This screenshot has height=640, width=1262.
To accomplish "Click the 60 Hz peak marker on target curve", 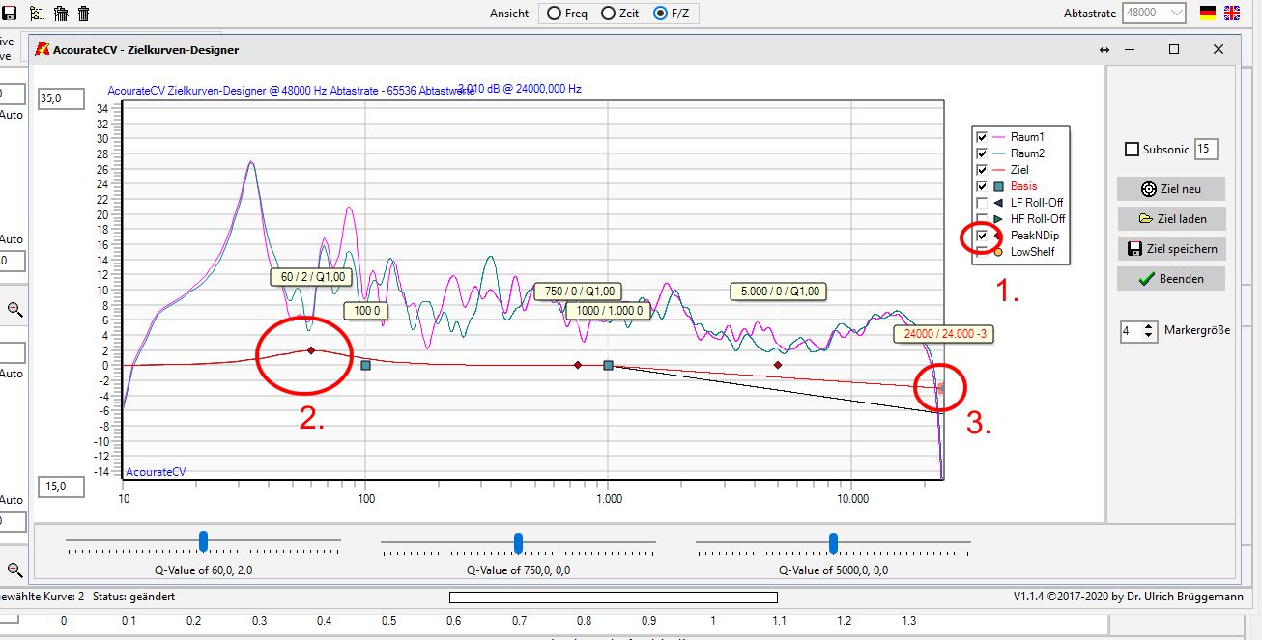I will pyautogui.click(x=311, y=350).
